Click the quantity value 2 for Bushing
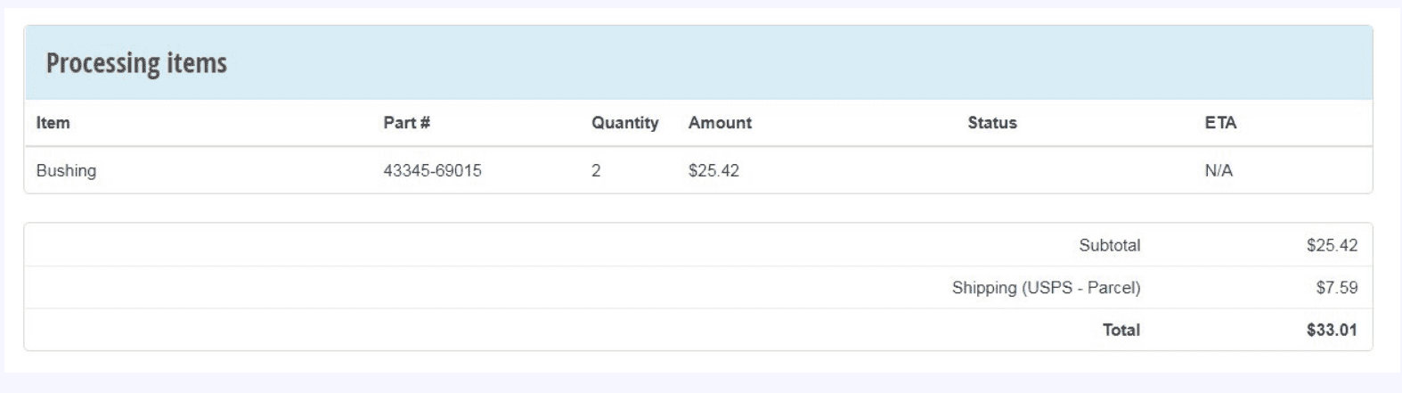The width and height of the screenshot is (1402, 393). tap(596, 170)
